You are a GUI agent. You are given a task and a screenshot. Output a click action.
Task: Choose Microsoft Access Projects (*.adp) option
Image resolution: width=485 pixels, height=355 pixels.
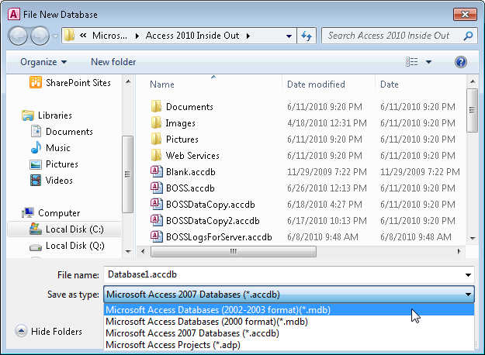289,345
